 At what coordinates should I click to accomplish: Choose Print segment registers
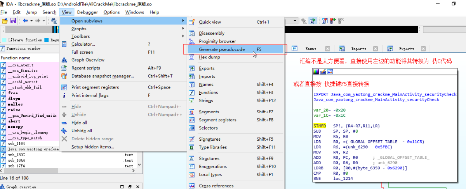(123, 87)
